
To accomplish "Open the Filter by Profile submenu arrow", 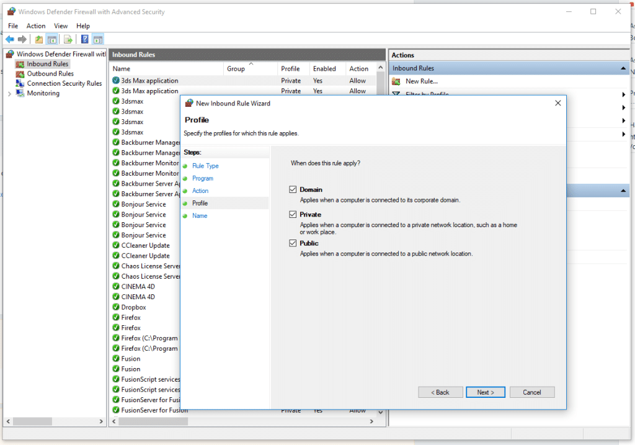I will pos(624,94).
